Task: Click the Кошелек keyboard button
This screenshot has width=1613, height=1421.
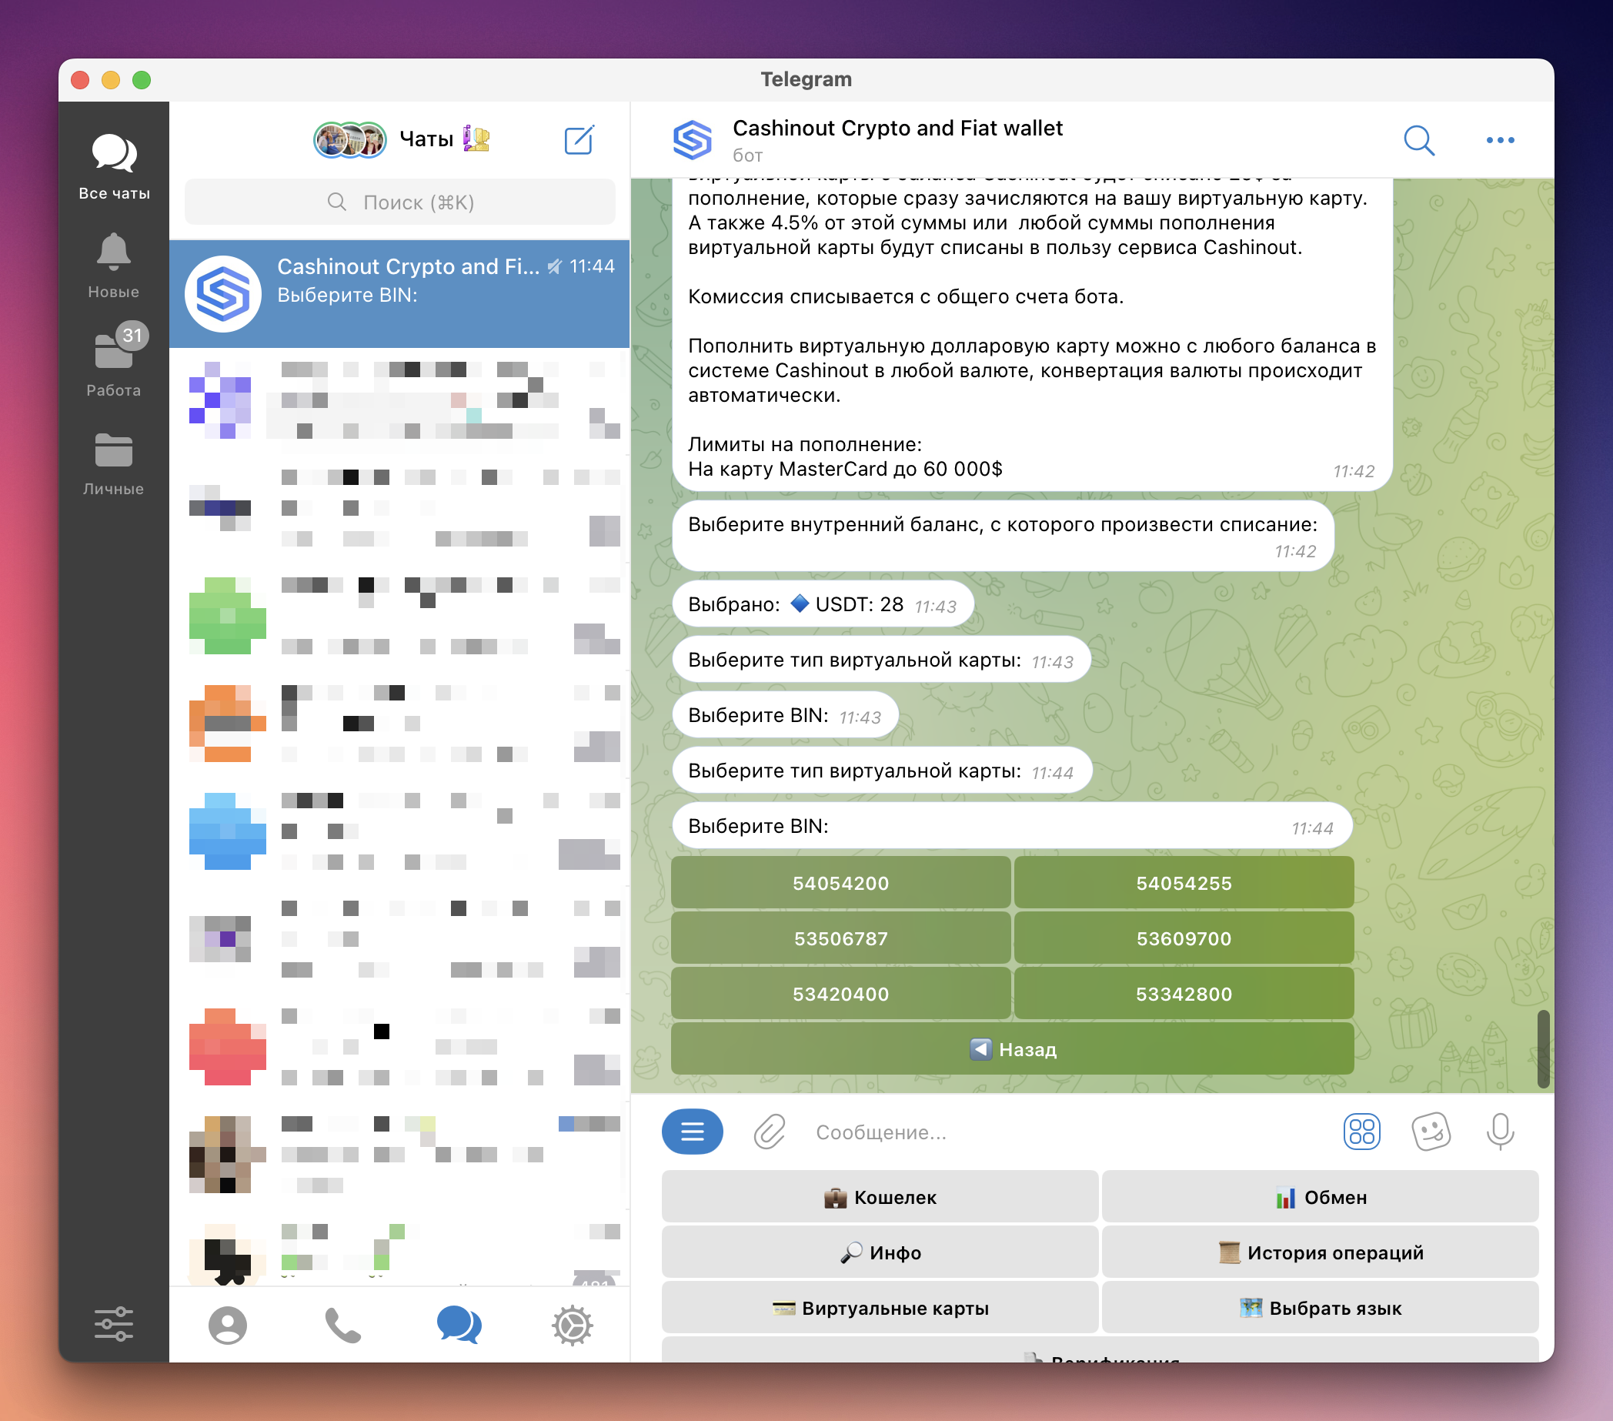Action: (x=879, y=1197)
